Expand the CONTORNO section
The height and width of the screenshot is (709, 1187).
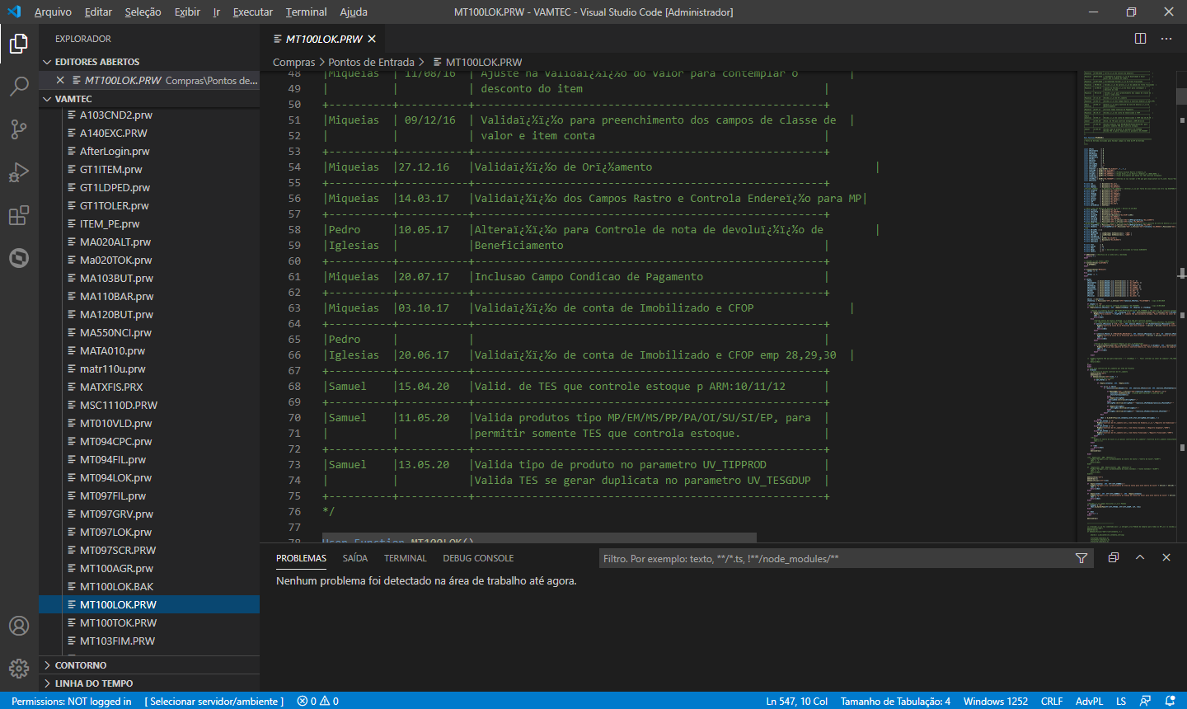coord(149,665)
